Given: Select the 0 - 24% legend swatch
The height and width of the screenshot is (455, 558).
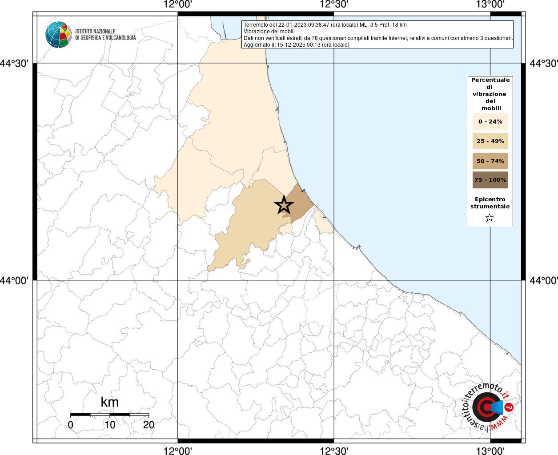Looking at the screenshot, I should tap(490, 122).
